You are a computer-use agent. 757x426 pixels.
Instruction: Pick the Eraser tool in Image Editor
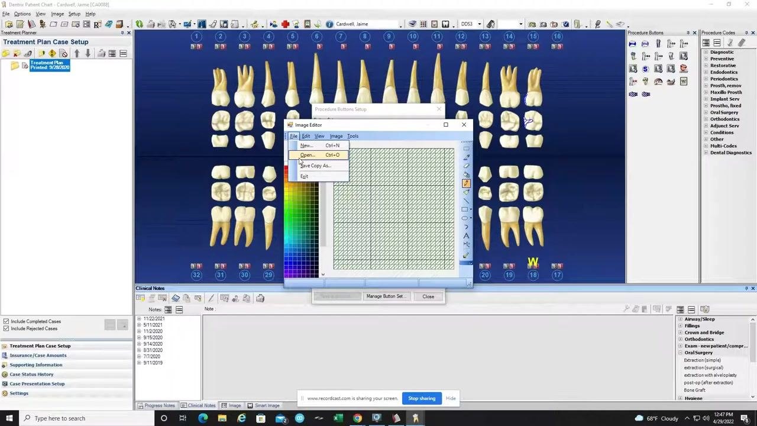466,166
